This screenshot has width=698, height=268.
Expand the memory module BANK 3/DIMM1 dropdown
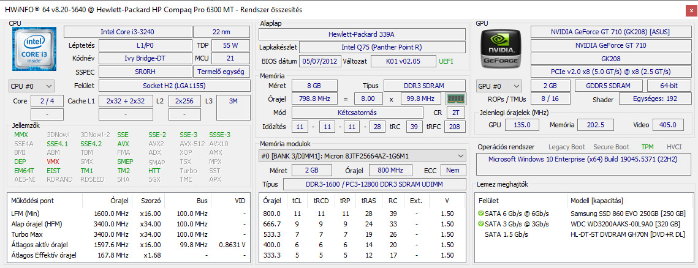(x=362, y=156)
